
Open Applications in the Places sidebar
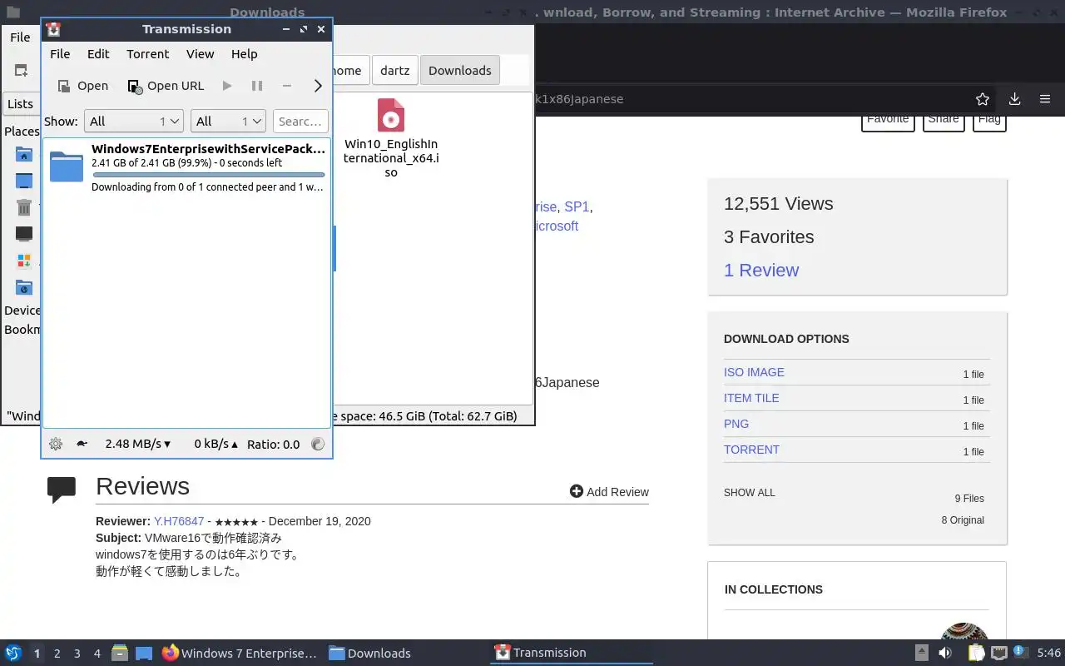tap(24, 261)
